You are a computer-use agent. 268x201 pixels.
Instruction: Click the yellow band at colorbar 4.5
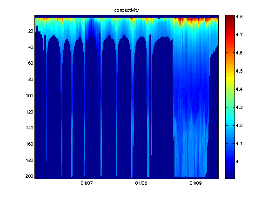(230, 71)
